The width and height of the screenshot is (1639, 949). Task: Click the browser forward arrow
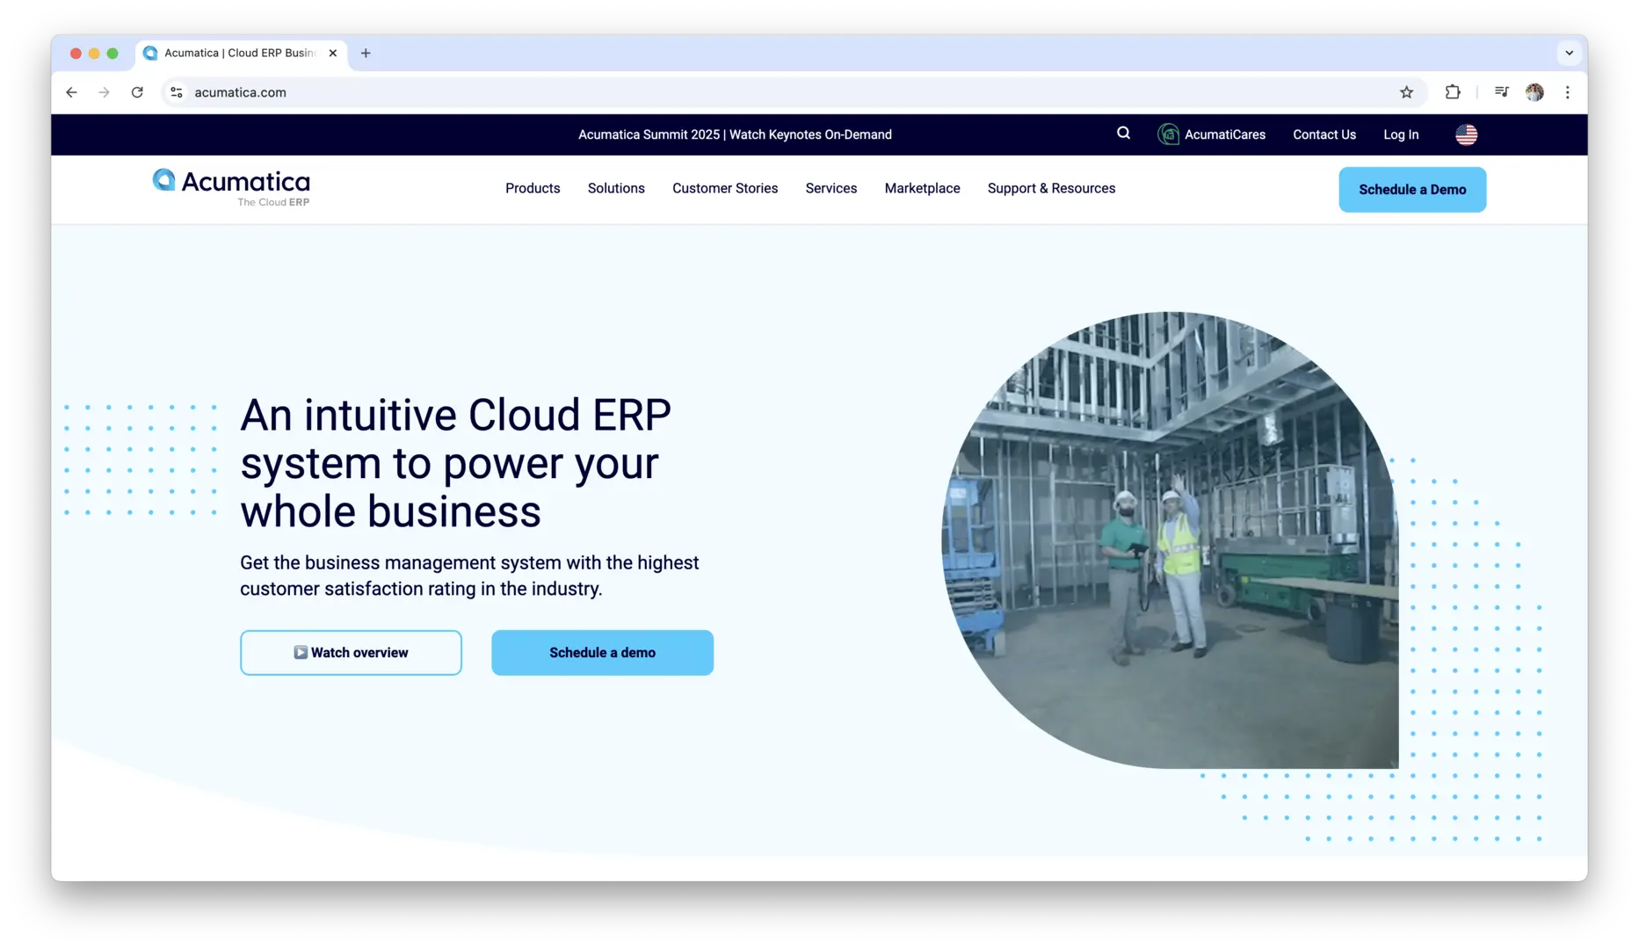[x=105, y=92]
